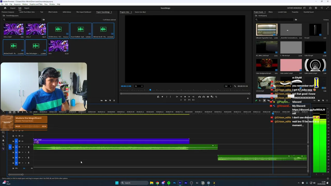Select the BOOM Library audio clip thumbnail
Image resolution: width=331 pixels, height=186 pixels.
pyautogui.click(x=58, y=29)
